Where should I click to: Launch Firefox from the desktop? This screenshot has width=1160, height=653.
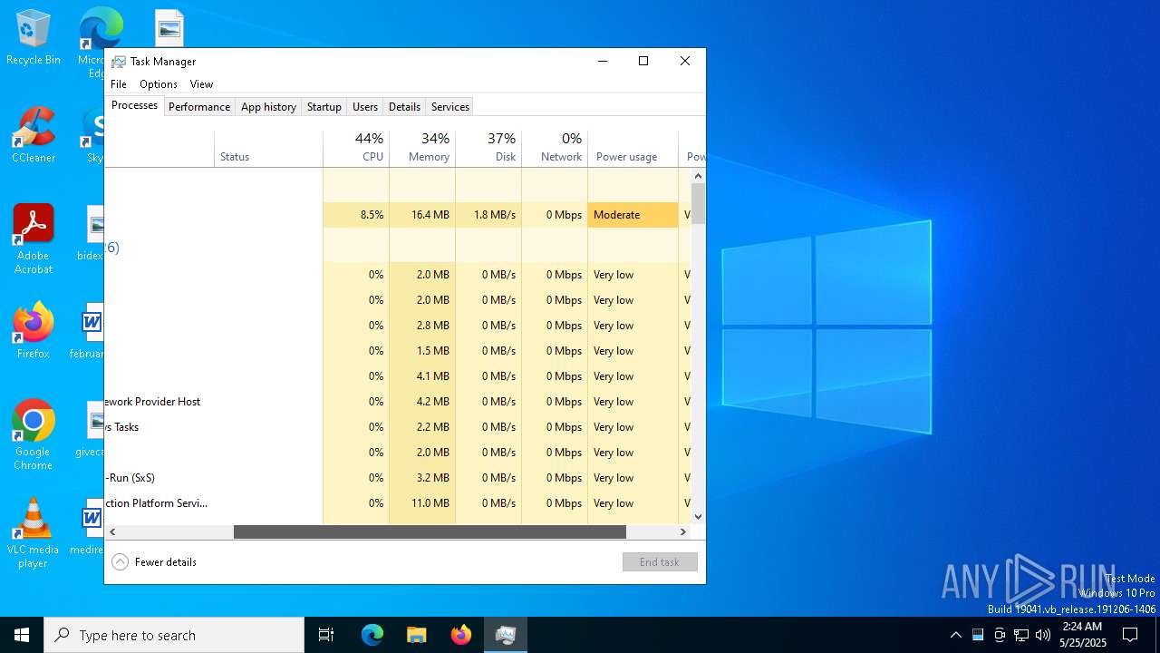click(x=34, y=331)
